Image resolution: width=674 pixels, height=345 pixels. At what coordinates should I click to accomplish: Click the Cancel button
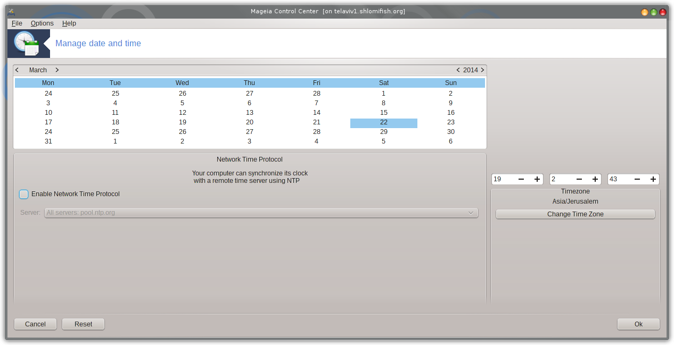point(35,324)
